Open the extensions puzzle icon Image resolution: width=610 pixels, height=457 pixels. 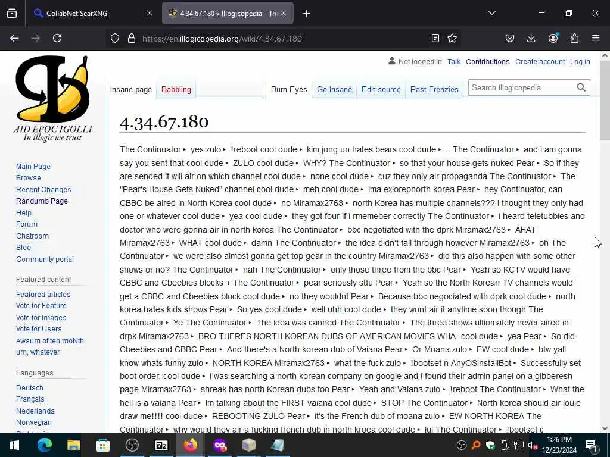pyautogui.click(x=574, y=38)
